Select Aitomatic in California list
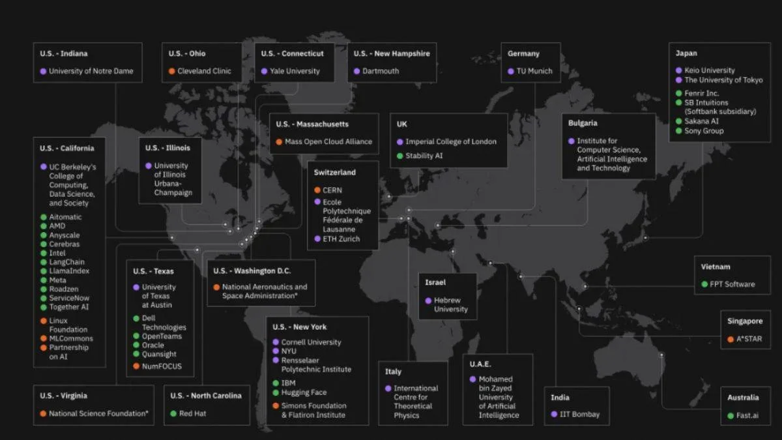This screenshot has width=782, height=440. 61,217
